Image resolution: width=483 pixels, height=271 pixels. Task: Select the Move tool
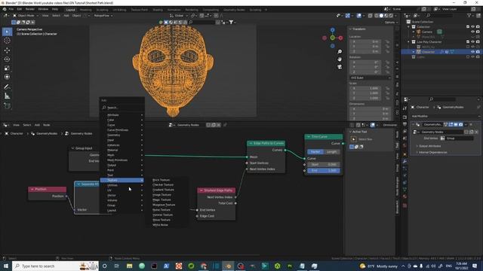pyautogui.click(x=7, y=50)
